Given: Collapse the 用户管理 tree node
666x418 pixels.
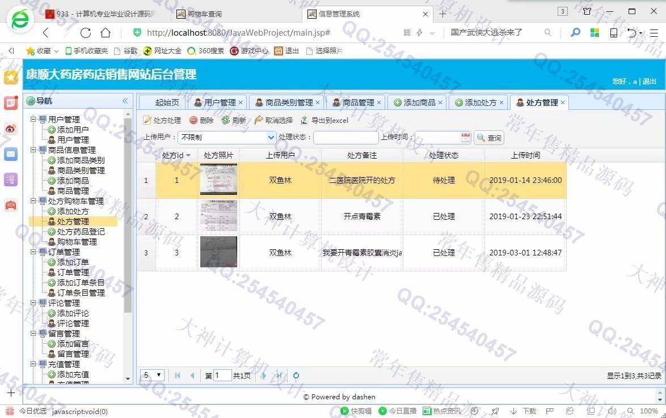Looking at the screenshot, I should pyautogui.click(x=33, y=120).
